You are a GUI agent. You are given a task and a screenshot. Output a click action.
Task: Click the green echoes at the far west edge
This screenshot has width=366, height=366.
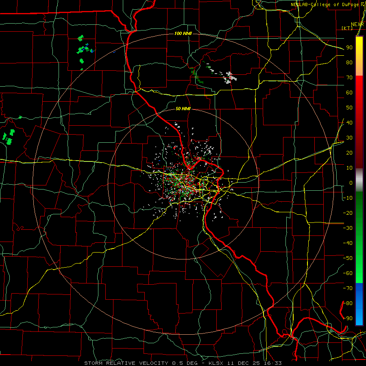pos(9,137)
